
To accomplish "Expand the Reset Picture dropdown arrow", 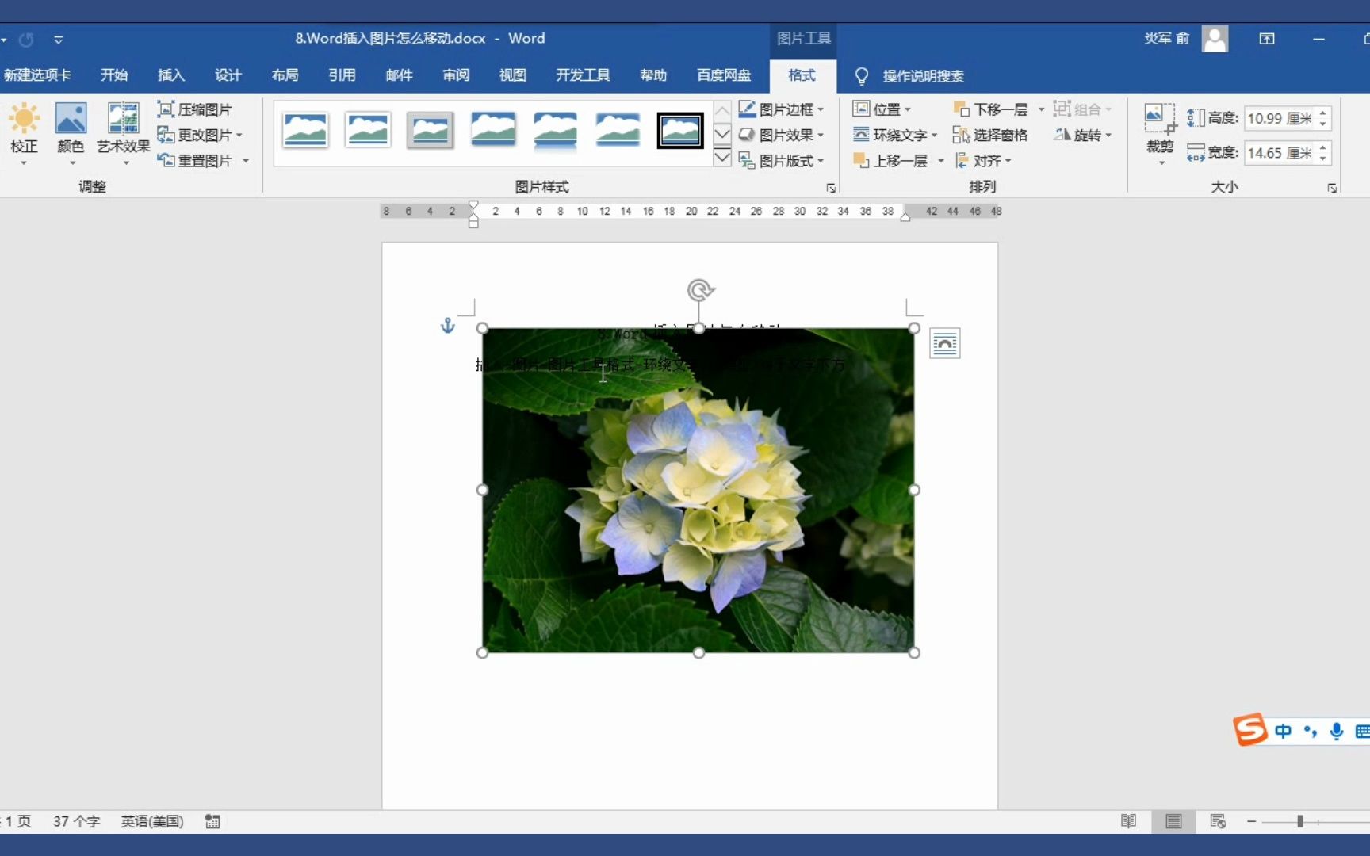I will 246,160.
